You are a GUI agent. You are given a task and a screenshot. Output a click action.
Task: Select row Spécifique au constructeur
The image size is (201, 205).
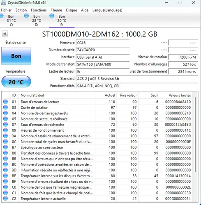point(97,147)
